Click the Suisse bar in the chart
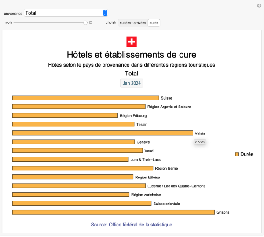 85,98
